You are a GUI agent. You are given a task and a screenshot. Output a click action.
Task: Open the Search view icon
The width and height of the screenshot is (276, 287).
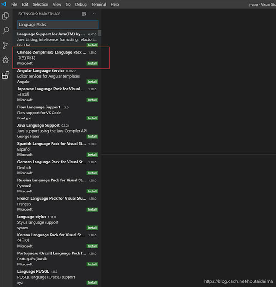pyautogui.click(x=6, y=31)
